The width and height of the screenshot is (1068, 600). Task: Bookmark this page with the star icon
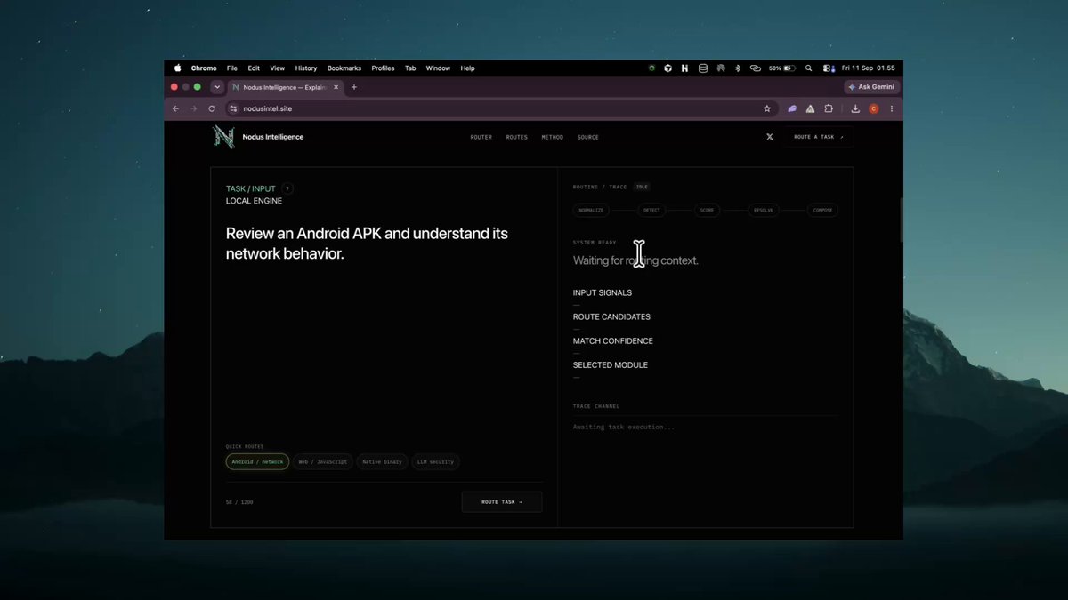pos(766,108)
